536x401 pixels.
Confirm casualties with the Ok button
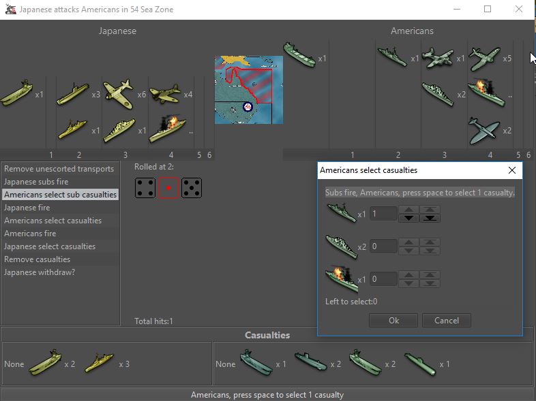[393, 320]
